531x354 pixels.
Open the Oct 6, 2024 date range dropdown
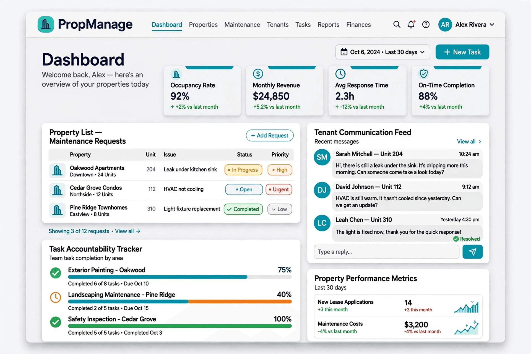(x=382, y=52)
